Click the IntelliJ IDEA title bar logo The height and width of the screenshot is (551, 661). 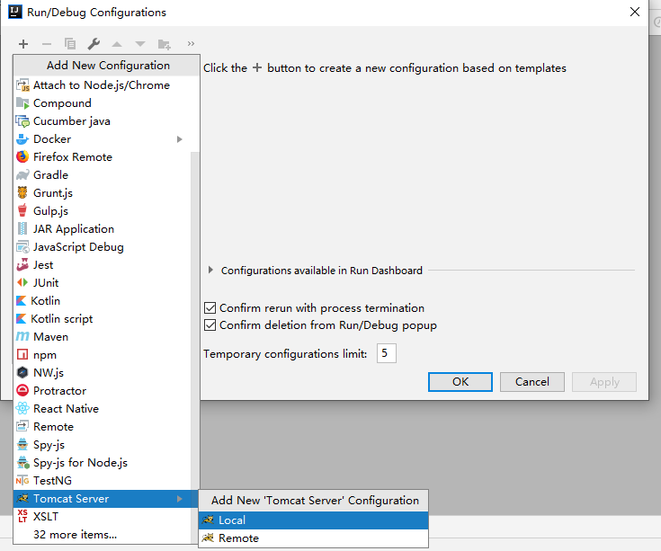14,12
